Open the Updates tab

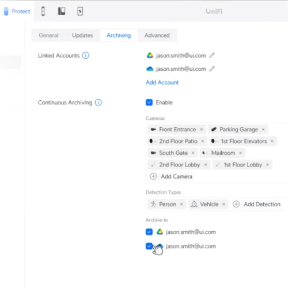(82, 35)
